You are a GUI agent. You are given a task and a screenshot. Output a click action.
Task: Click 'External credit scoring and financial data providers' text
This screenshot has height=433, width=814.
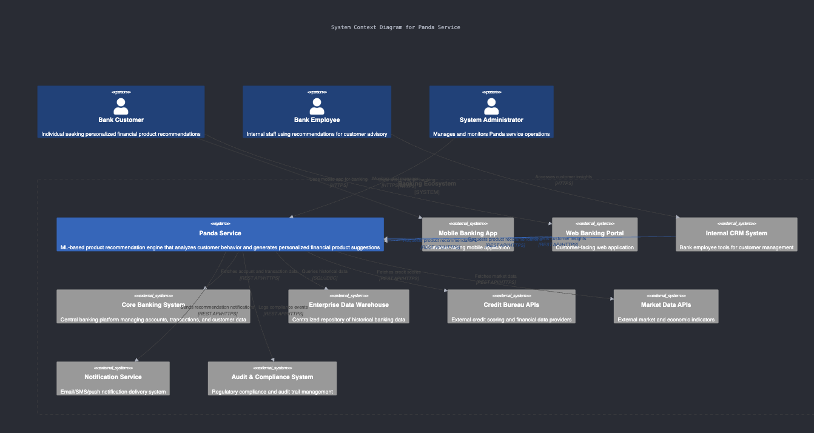(511, 320)
